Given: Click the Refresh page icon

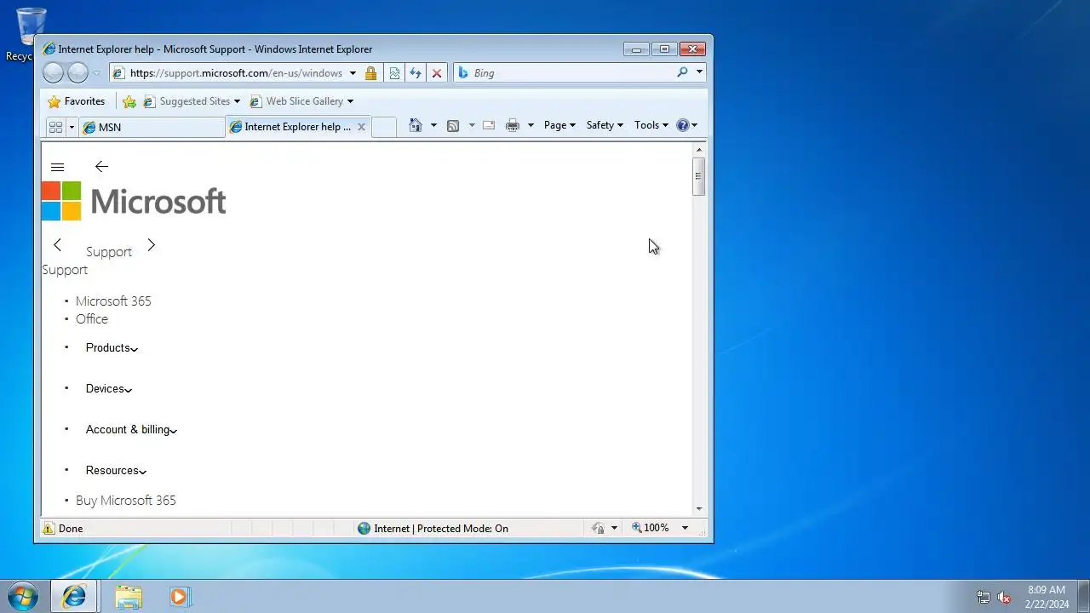Looking at the screenshot, I should pos(416,73).
